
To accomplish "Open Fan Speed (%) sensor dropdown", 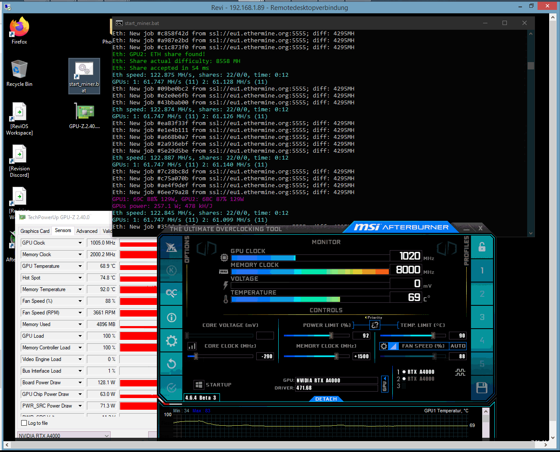I will 80,301.
